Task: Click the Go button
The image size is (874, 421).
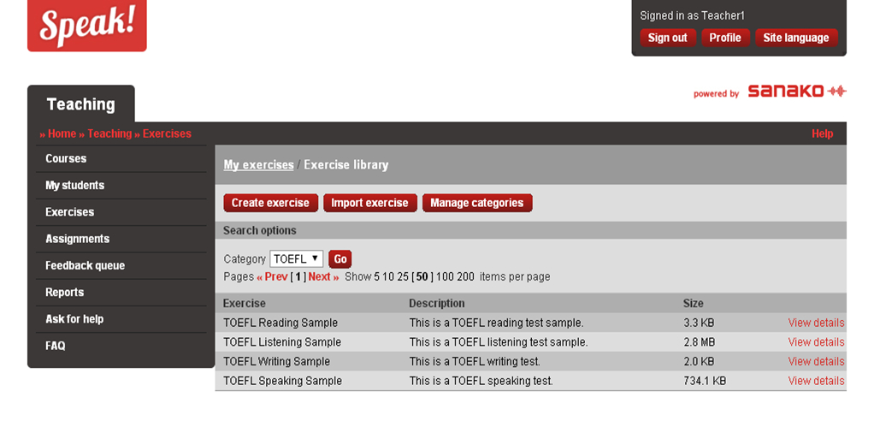Action: point(340,259)
